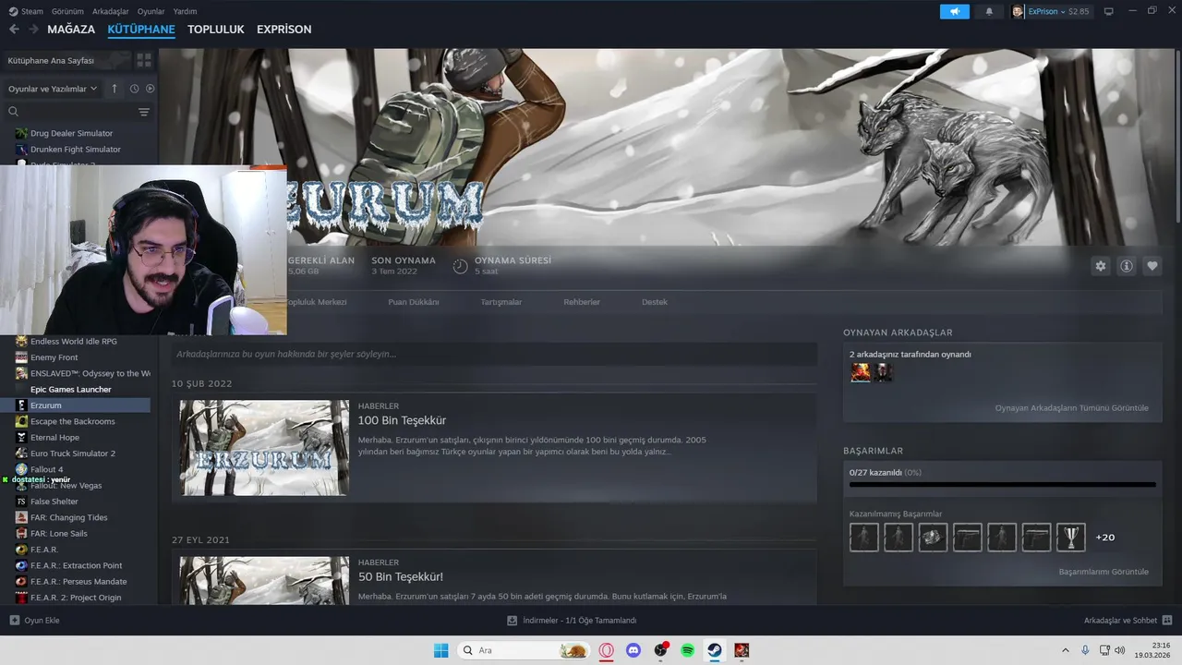Go back with the left arrow
The height and width of the screenshot is (665, 1182).
[14, 30]
